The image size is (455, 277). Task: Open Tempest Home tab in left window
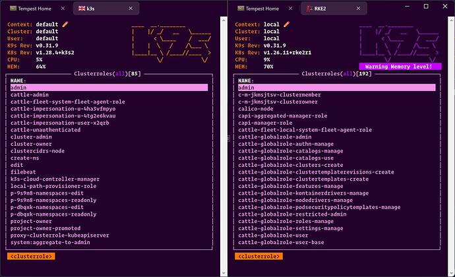click(34, 9)
